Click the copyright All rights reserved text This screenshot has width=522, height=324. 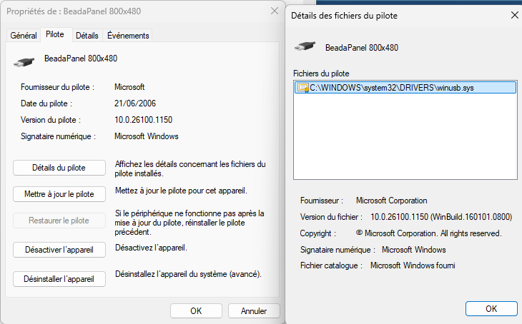point(429,233)
